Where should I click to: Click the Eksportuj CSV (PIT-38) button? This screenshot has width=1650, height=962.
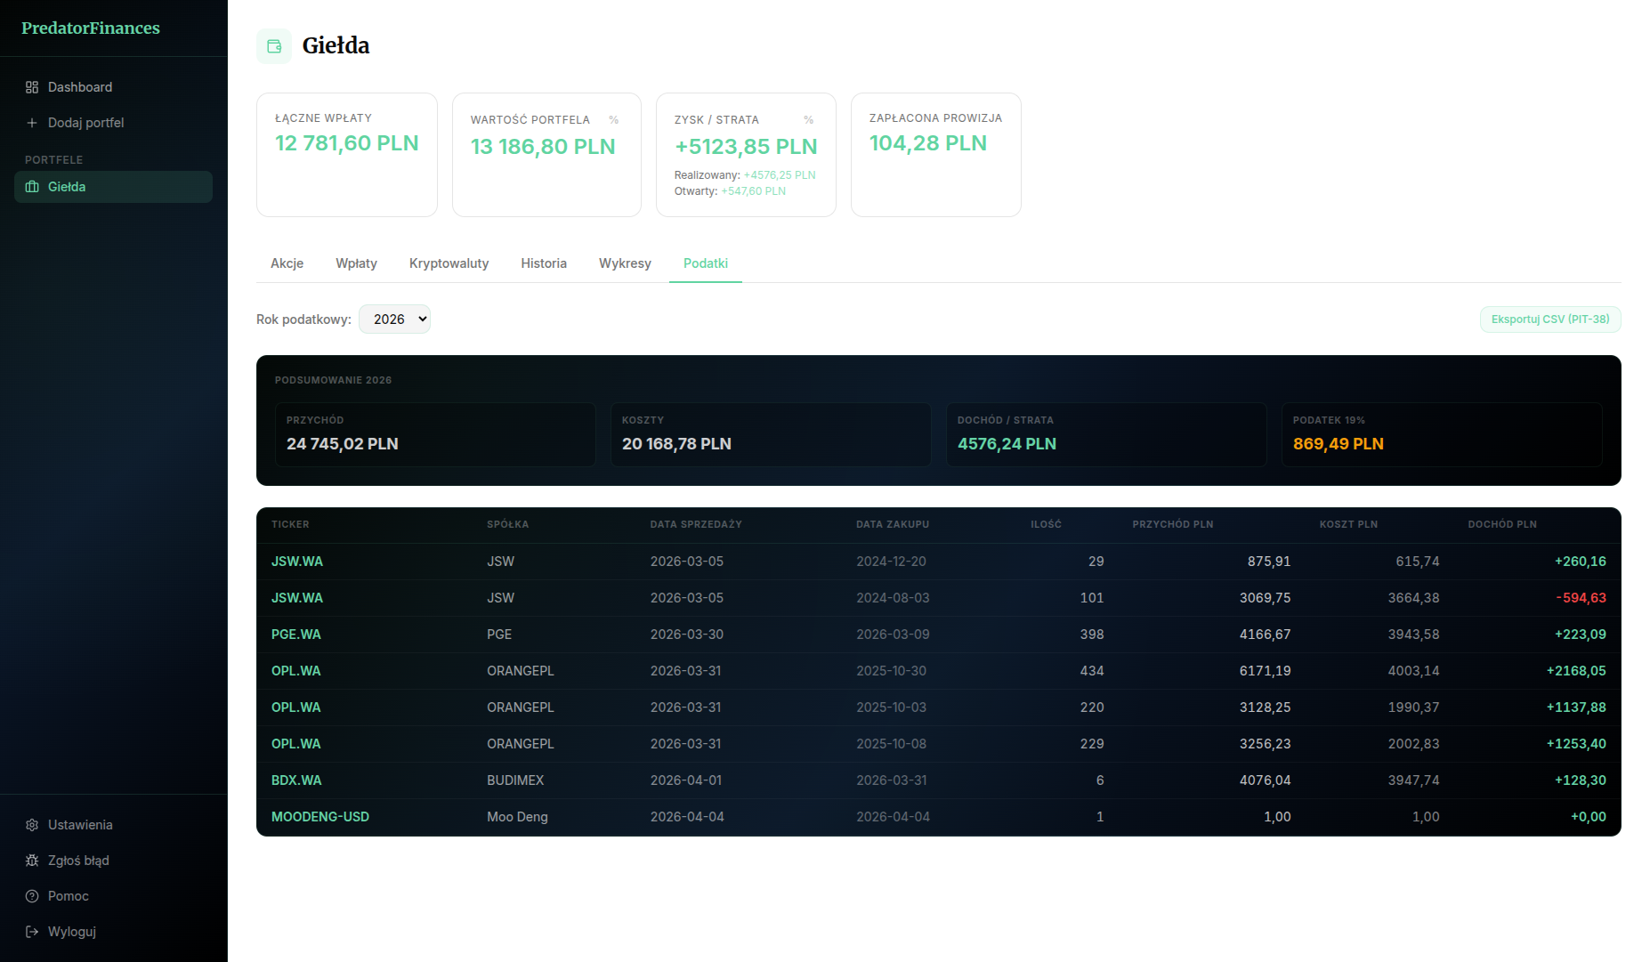coord(1549,319)
